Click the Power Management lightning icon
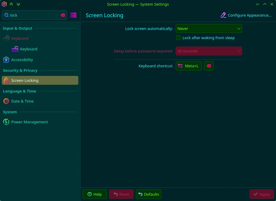This screenshot has height=201, width=276. pos(6,122)
